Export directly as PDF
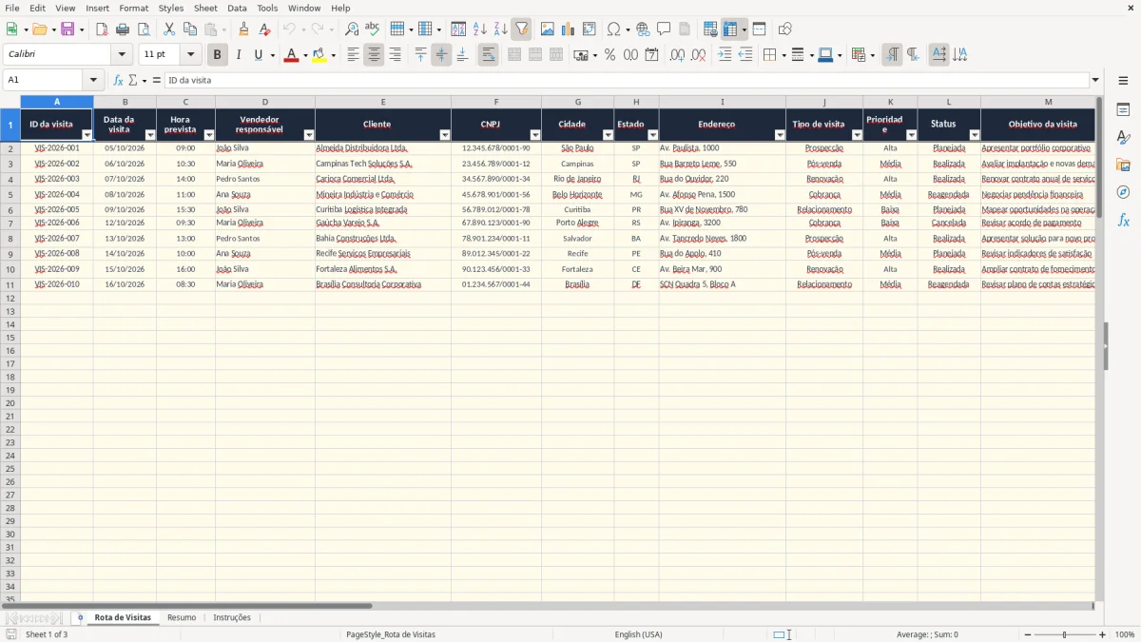 point(102,29)
